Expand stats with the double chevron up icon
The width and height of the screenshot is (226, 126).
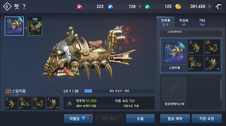coord(70,103)
